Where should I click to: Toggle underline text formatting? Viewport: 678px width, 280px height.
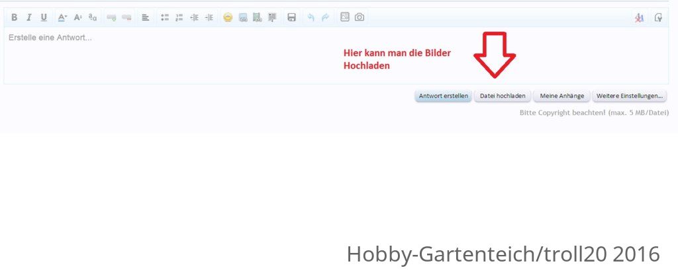coord(44,18)
